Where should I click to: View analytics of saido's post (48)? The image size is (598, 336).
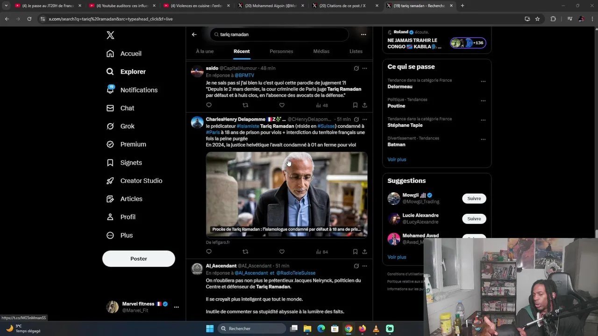pos(322,105)
